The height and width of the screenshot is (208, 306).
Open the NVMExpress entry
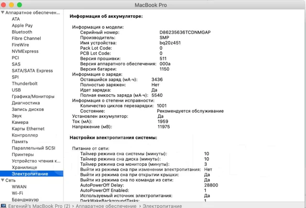(25, 51)
